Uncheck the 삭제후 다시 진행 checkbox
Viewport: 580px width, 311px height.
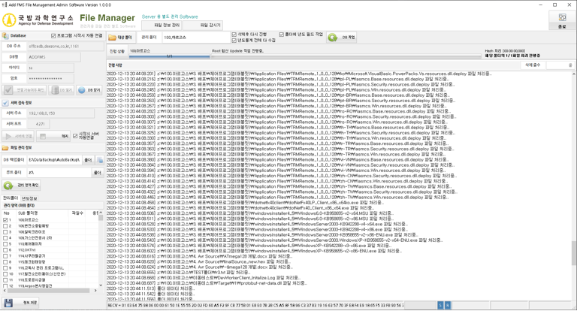pos(235,34)
